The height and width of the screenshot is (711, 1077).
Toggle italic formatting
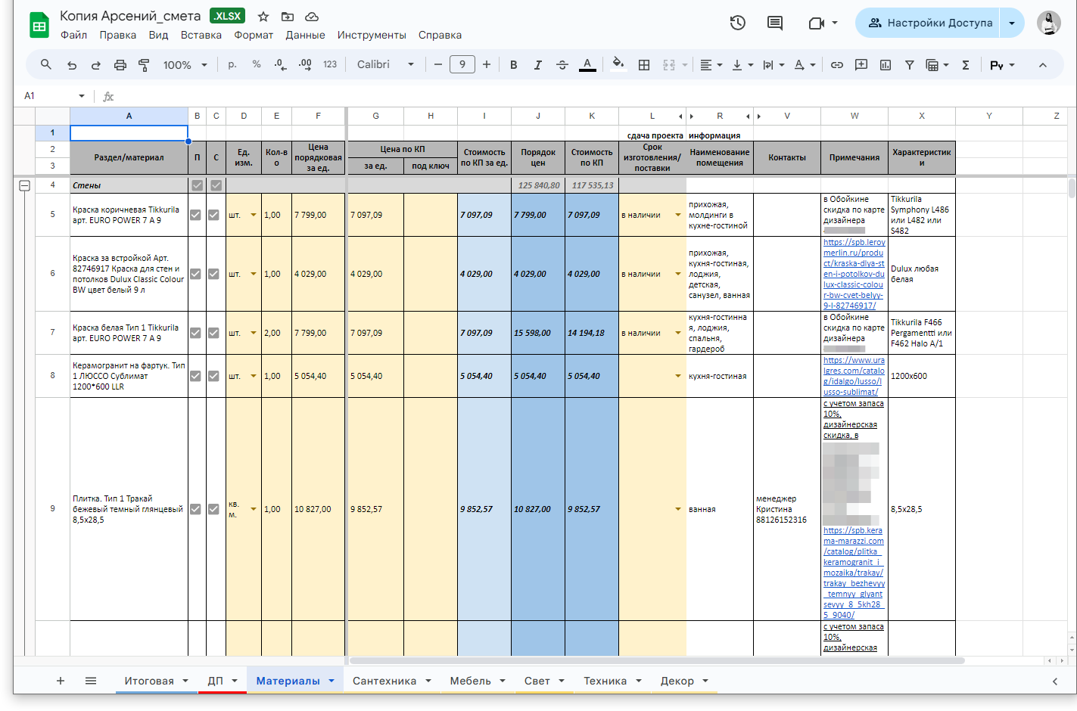[x=538, y=65]
